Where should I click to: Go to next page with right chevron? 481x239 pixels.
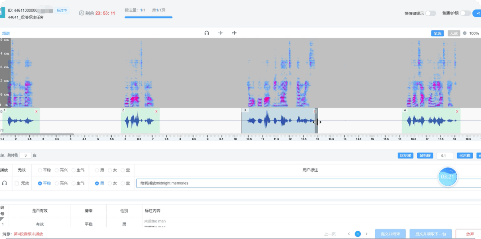click(x=367, y=234)
